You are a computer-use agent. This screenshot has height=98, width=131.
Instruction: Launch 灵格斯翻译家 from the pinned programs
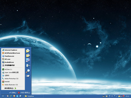tap(13, 65)
